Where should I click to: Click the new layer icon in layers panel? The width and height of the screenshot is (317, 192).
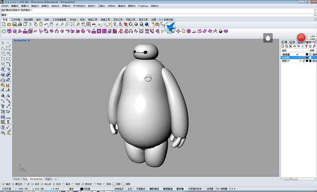click(283, 46)
